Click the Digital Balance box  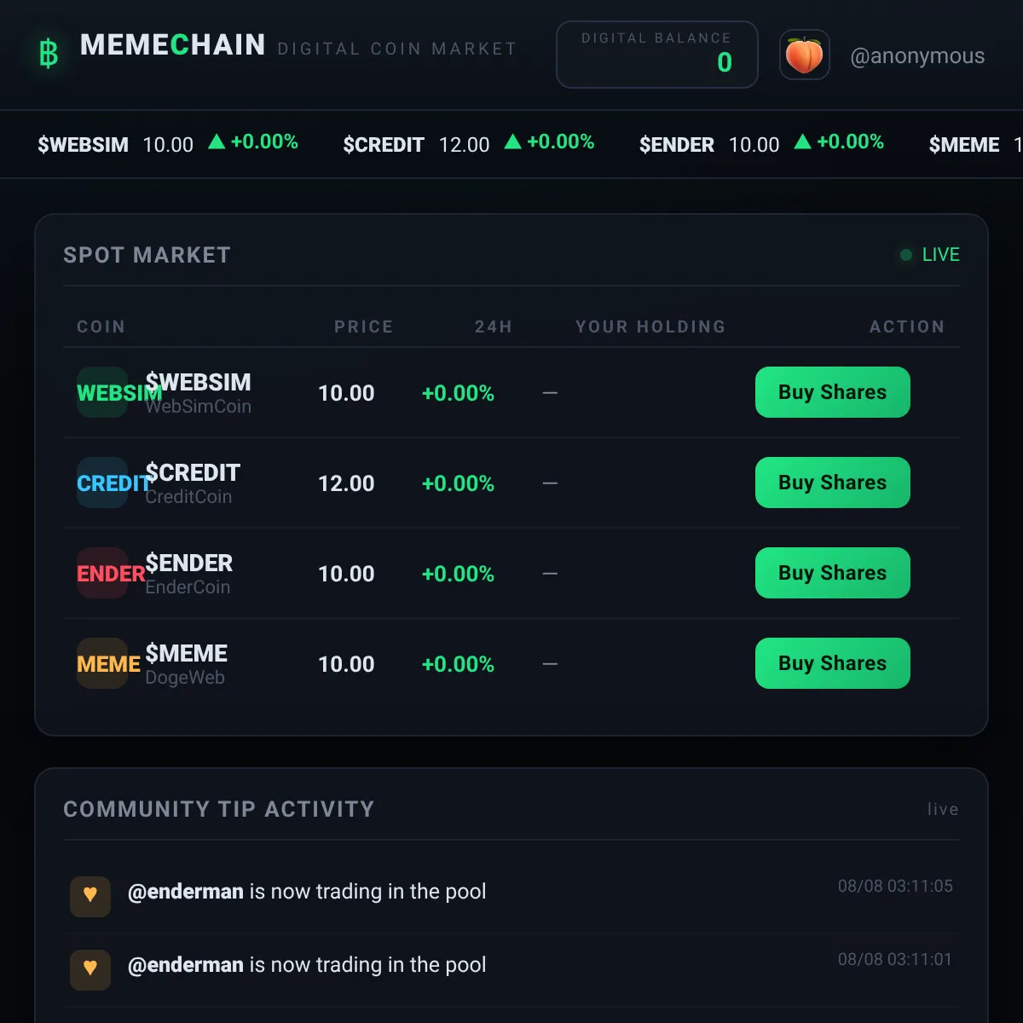[x=656, y=55]
